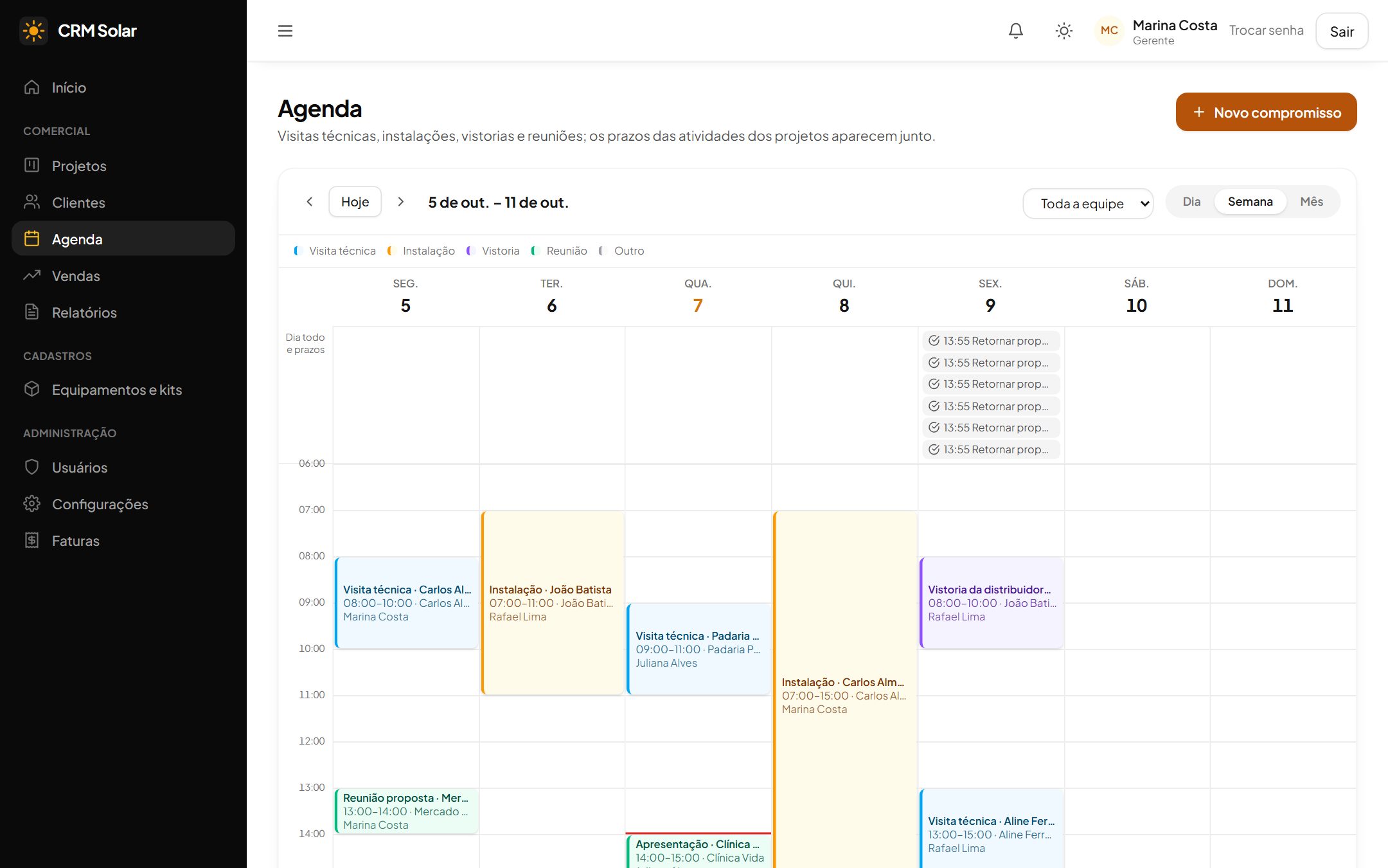Open the Vendas page

pos(123,276)
